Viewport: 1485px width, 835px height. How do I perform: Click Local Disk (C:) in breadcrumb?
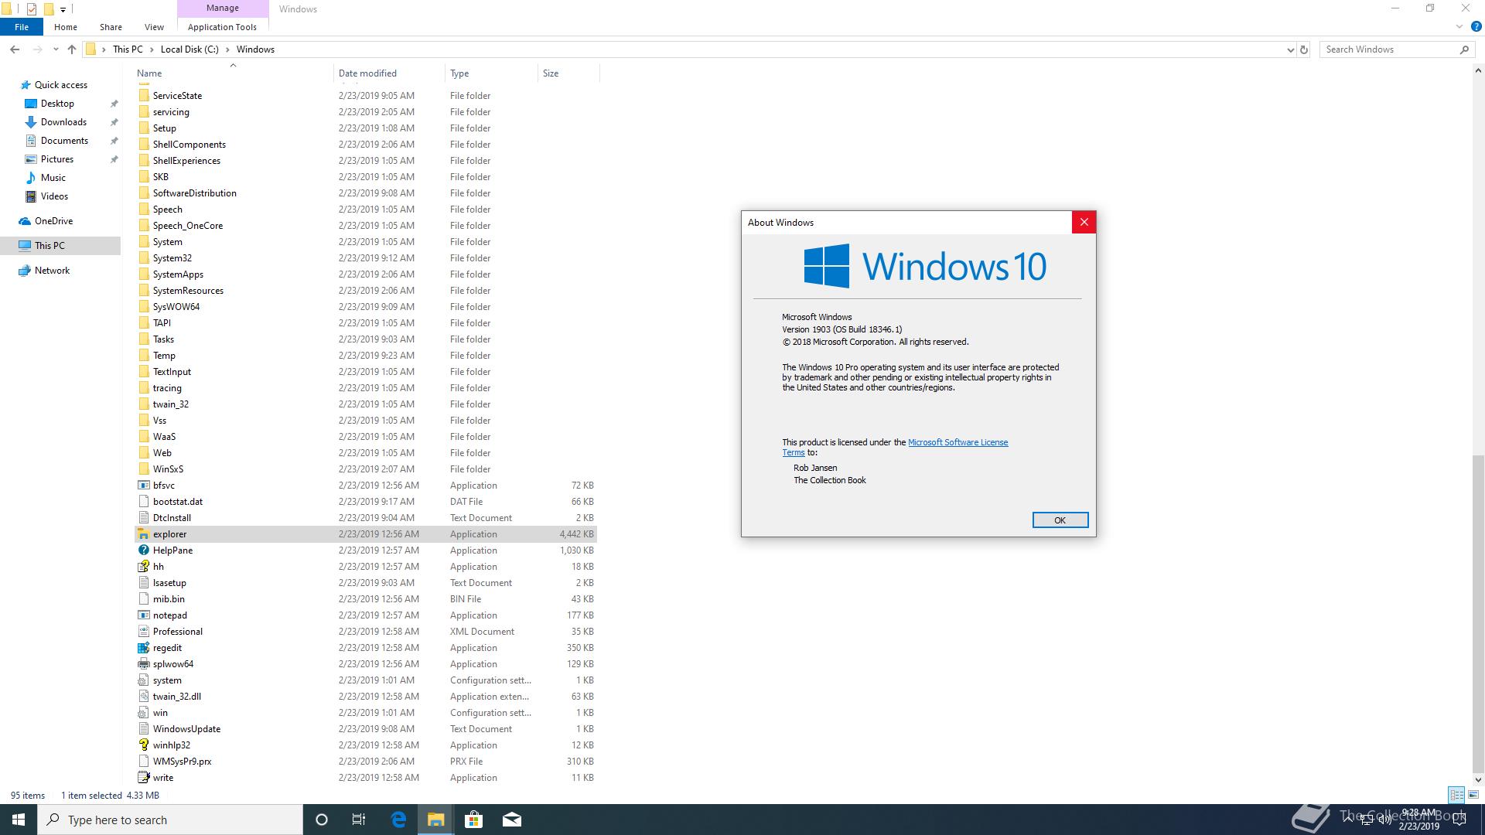[189, 49]
